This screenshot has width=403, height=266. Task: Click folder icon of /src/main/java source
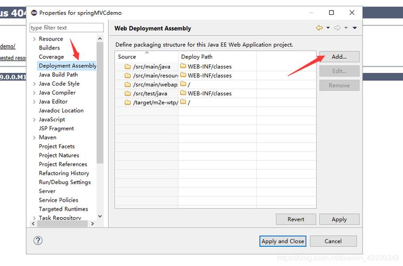[128, 66]
